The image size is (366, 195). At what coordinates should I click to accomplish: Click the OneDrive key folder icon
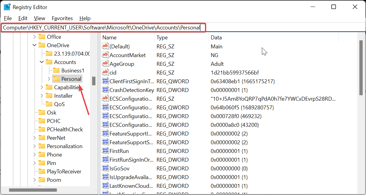click(x=42, y=45)
